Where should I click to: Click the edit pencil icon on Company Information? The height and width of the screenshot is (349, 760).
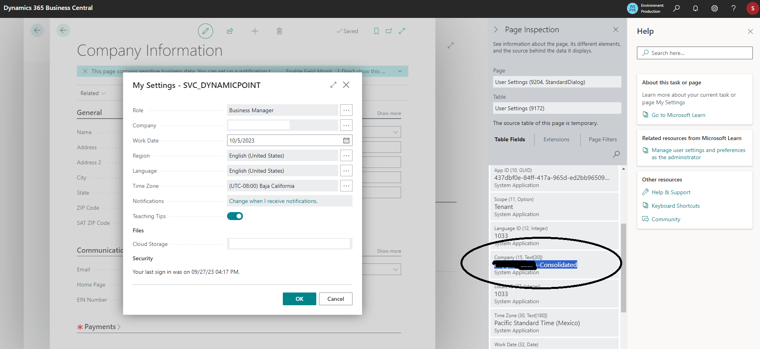pyautogui.click(x=206, y=31)
